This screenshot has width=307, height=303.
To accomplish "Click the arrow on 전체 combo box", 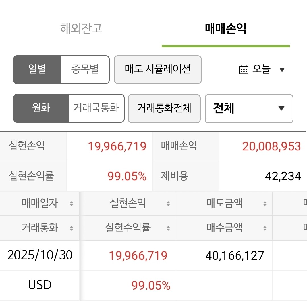I will pos(281,108).
